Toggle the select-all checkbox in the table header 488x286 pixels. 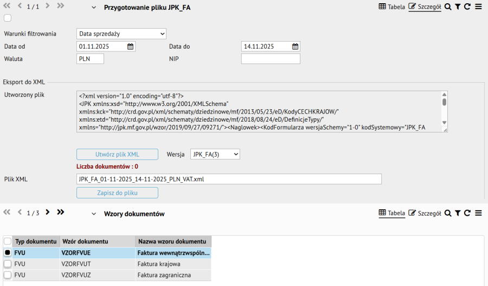(8, 241)
